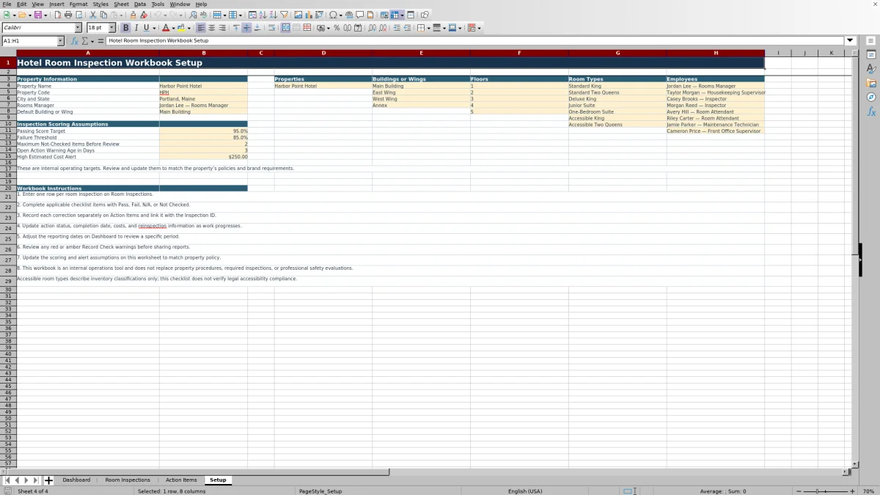Viewport: 880px width, 495px height.
Task: Open the File menu
Action: (7, 4)
